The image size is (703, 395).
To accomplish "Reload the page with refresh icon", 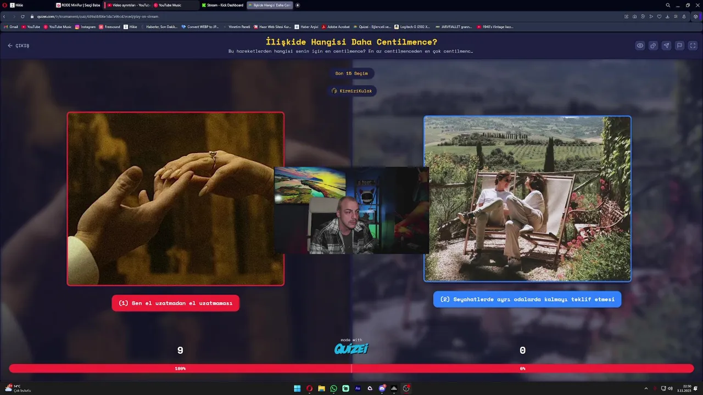I will coord(23,16).
